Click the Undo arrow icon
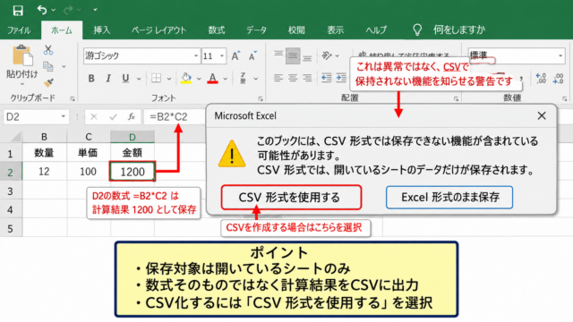The image size is (573, 322). (x=42, y=10)
